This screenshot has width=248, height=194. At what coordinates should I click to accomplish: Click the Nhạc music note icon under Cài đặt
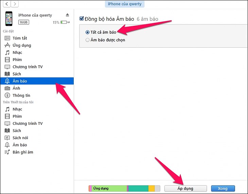pos(7,52)
